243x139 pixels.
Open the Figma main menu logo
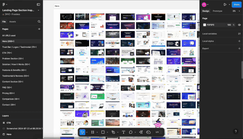[x=4, y=5]
